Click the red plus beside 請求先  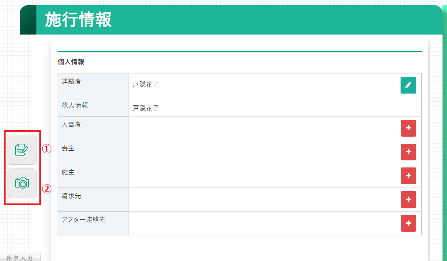tap(408, 199)
